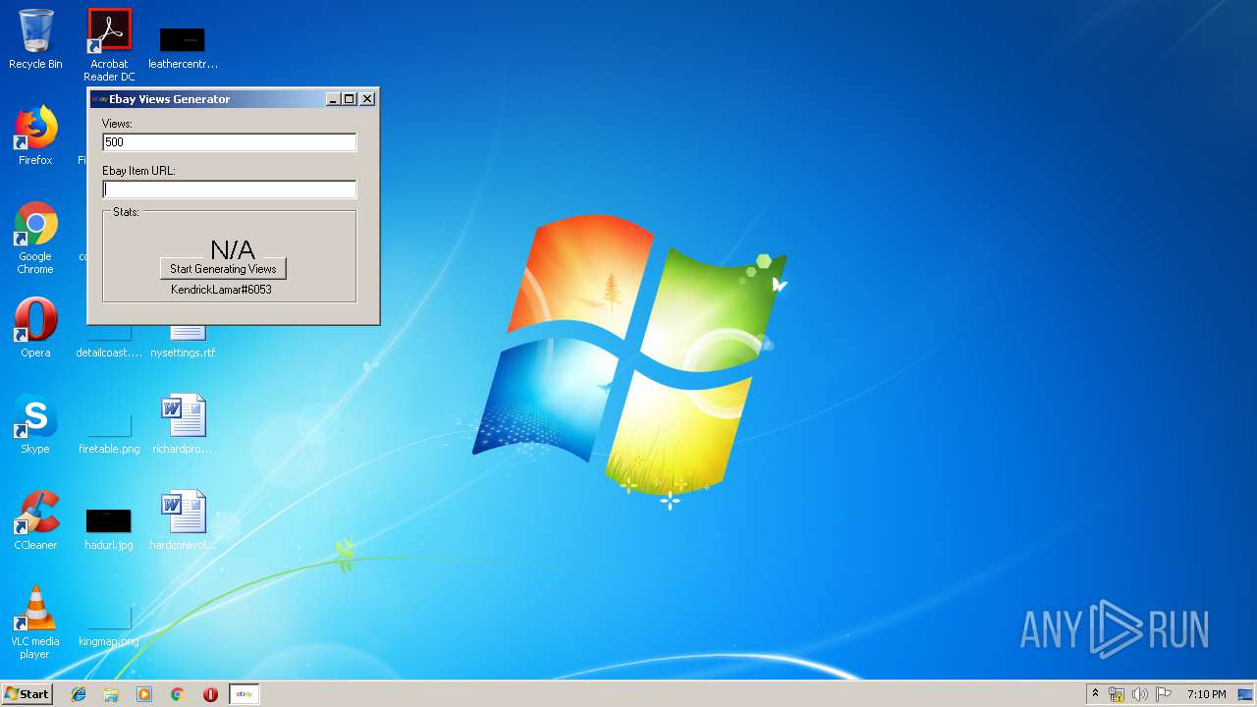The height and width of the screenshot is (707, 1257).
Task: Select the Recycle Bin desktop icon
Action: 35,39
